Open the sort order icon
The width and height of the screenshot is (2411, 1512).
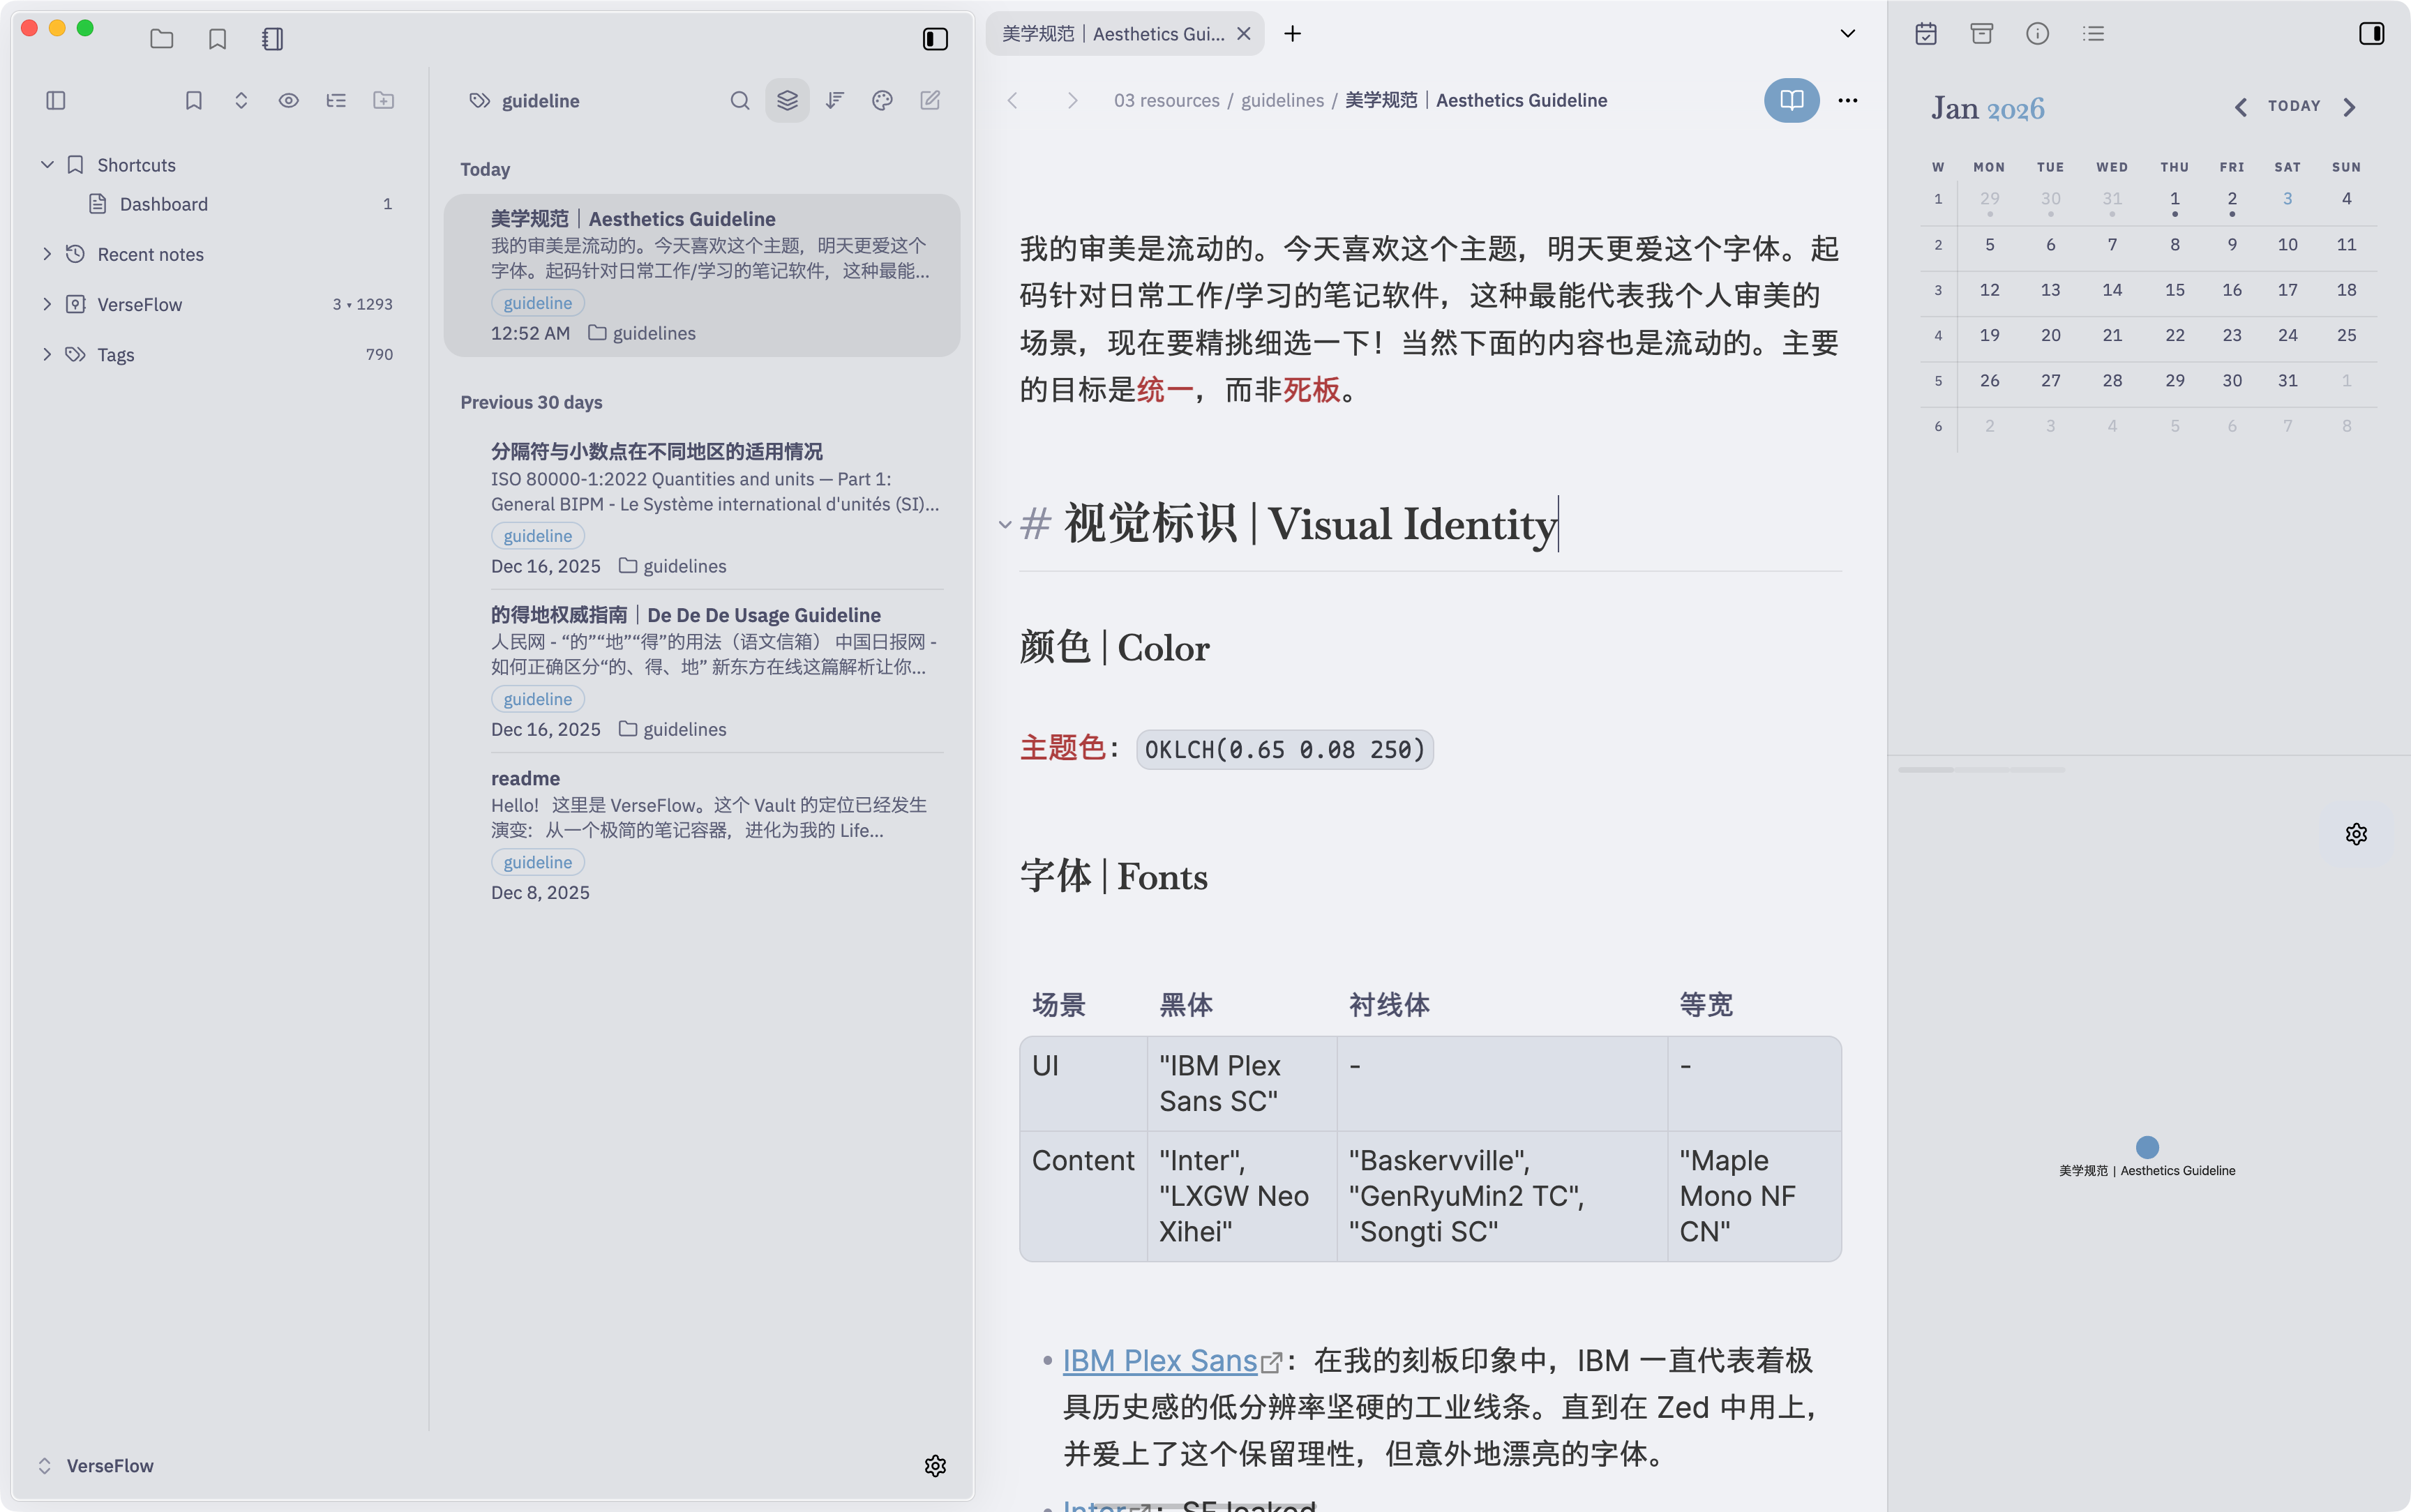click(834, 100)
